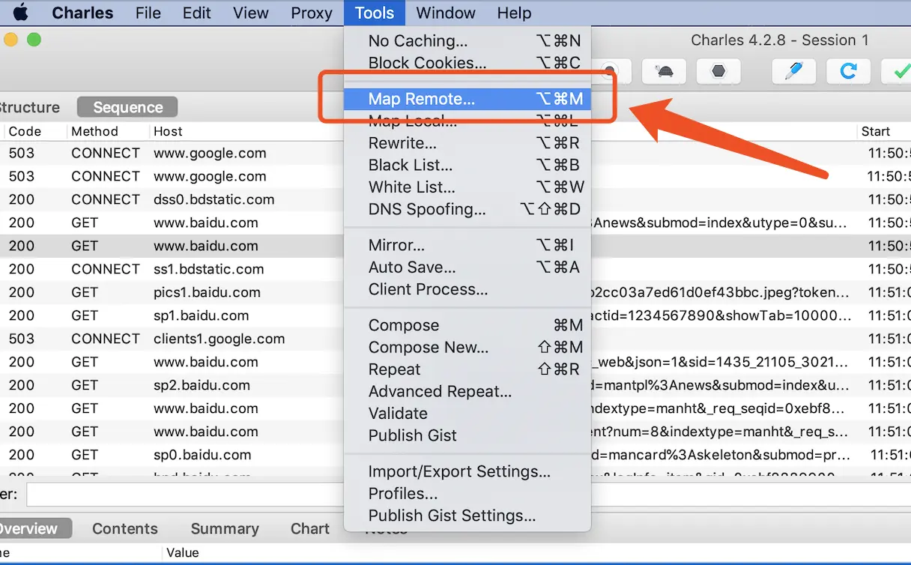
Task: Select Profiles menu entry
Action: click(x=467, y=494)
